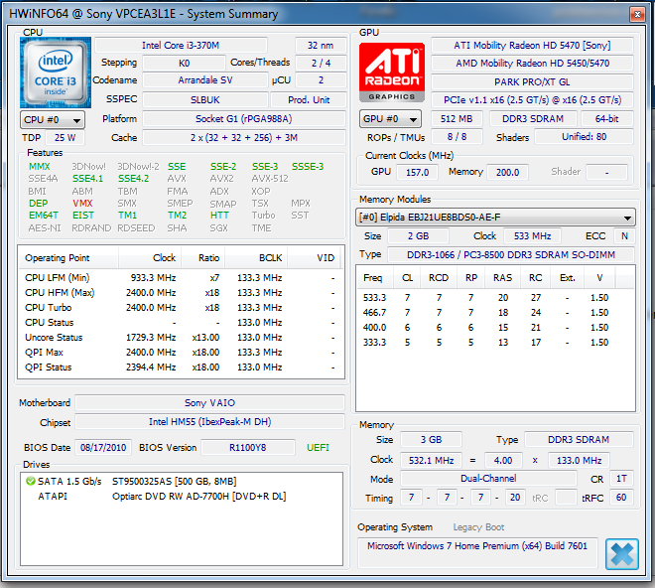Click the Dual-Channel mode field

[x=488, y=479]
